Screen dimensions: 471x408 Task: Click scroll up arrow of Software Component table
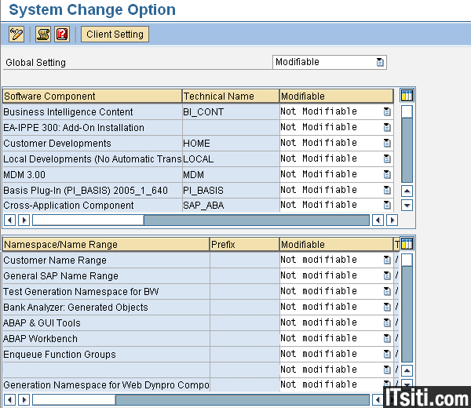(407, 191)
